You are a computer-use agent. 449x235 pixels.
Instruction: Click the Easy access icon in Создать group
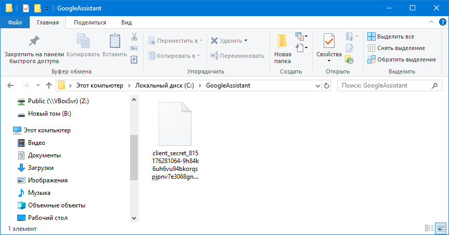click(x=300, y=48)
